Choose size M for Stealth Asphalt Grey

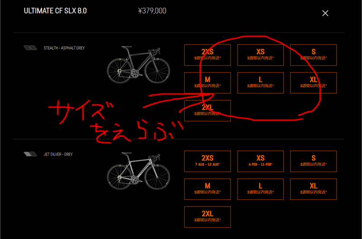tap(207, 83)
